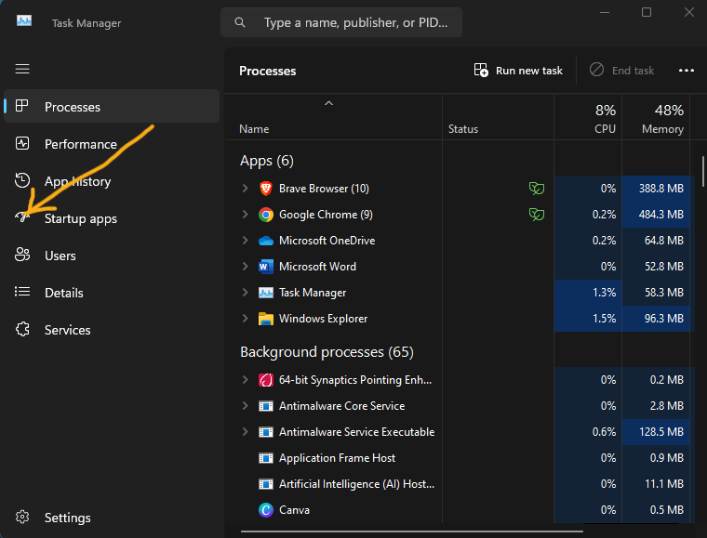
Task: Focus the name, publisher, or PID search box
Action: point(340,22)
